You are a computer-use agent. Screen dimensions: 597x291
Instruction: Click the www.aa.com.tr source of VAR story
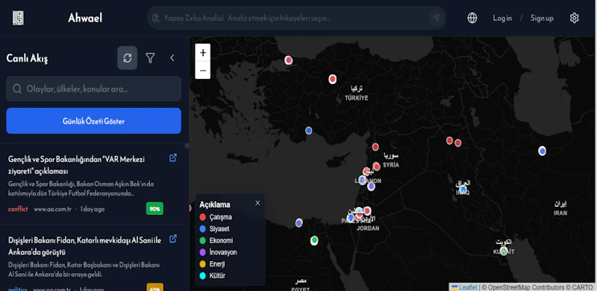pyautogui.click(x=52, y=209)
